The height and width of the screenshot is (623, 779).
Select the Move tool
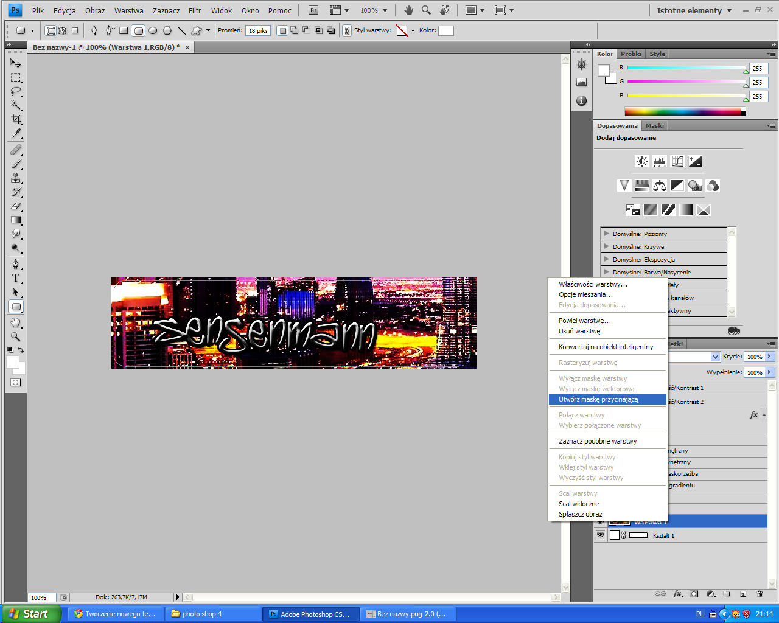(x=16, y=63)
